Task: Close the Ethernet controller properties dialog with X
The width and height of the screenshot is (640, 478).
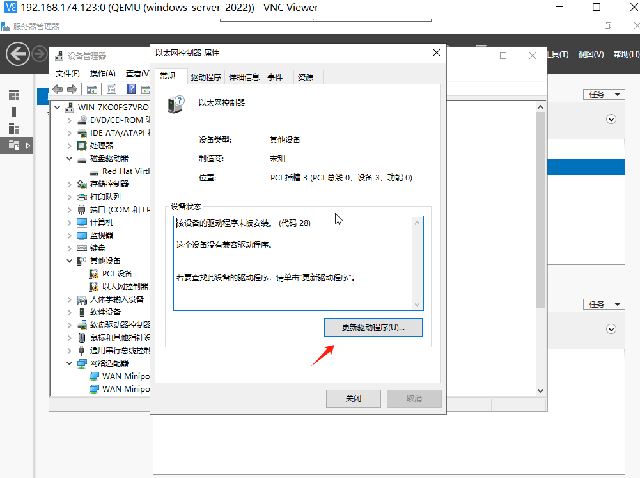Action: pos(436,52)
